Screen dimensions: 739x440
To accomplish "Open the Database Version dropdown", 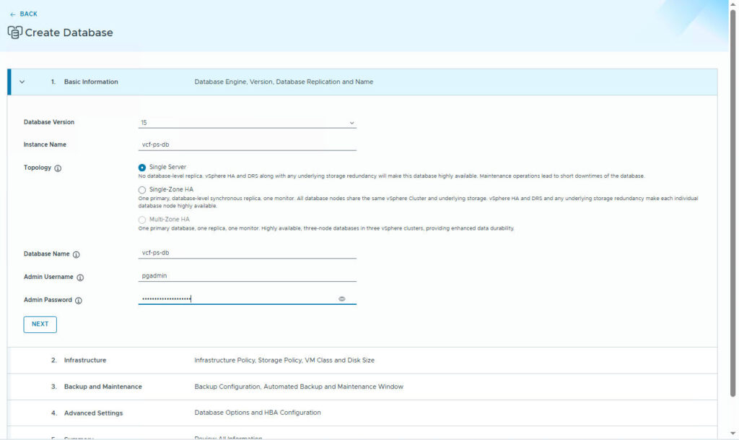I will click(247, 123).
